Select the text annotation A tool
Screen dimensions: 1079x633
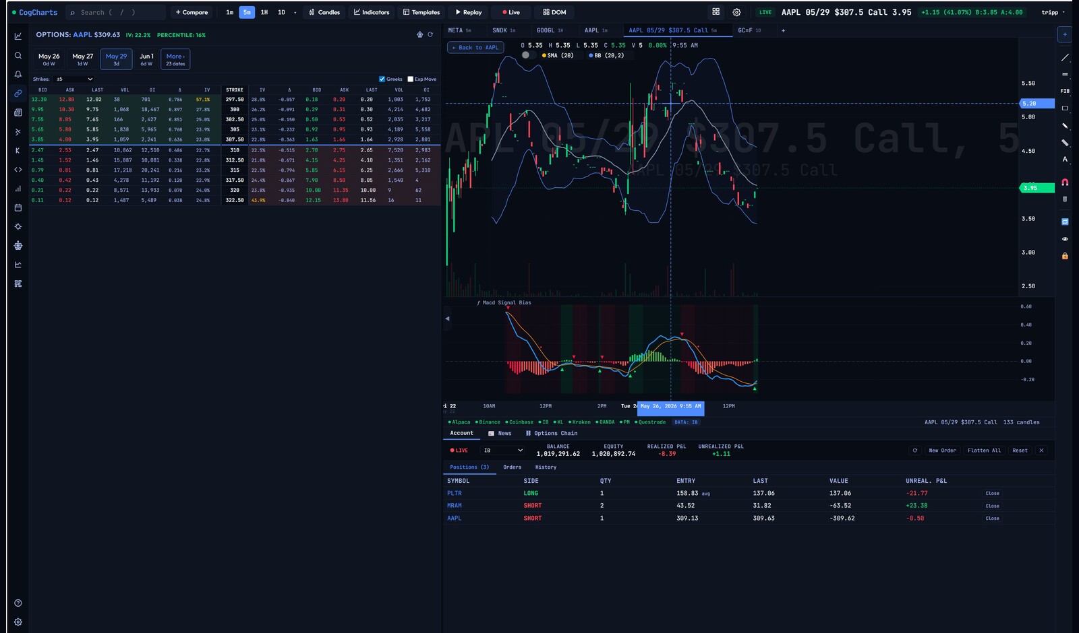pyautogui.click(x=1065, y=160)
